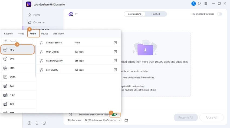Click the support headset icon
This screenshot has height=128, width=230.
pos(200,4)
